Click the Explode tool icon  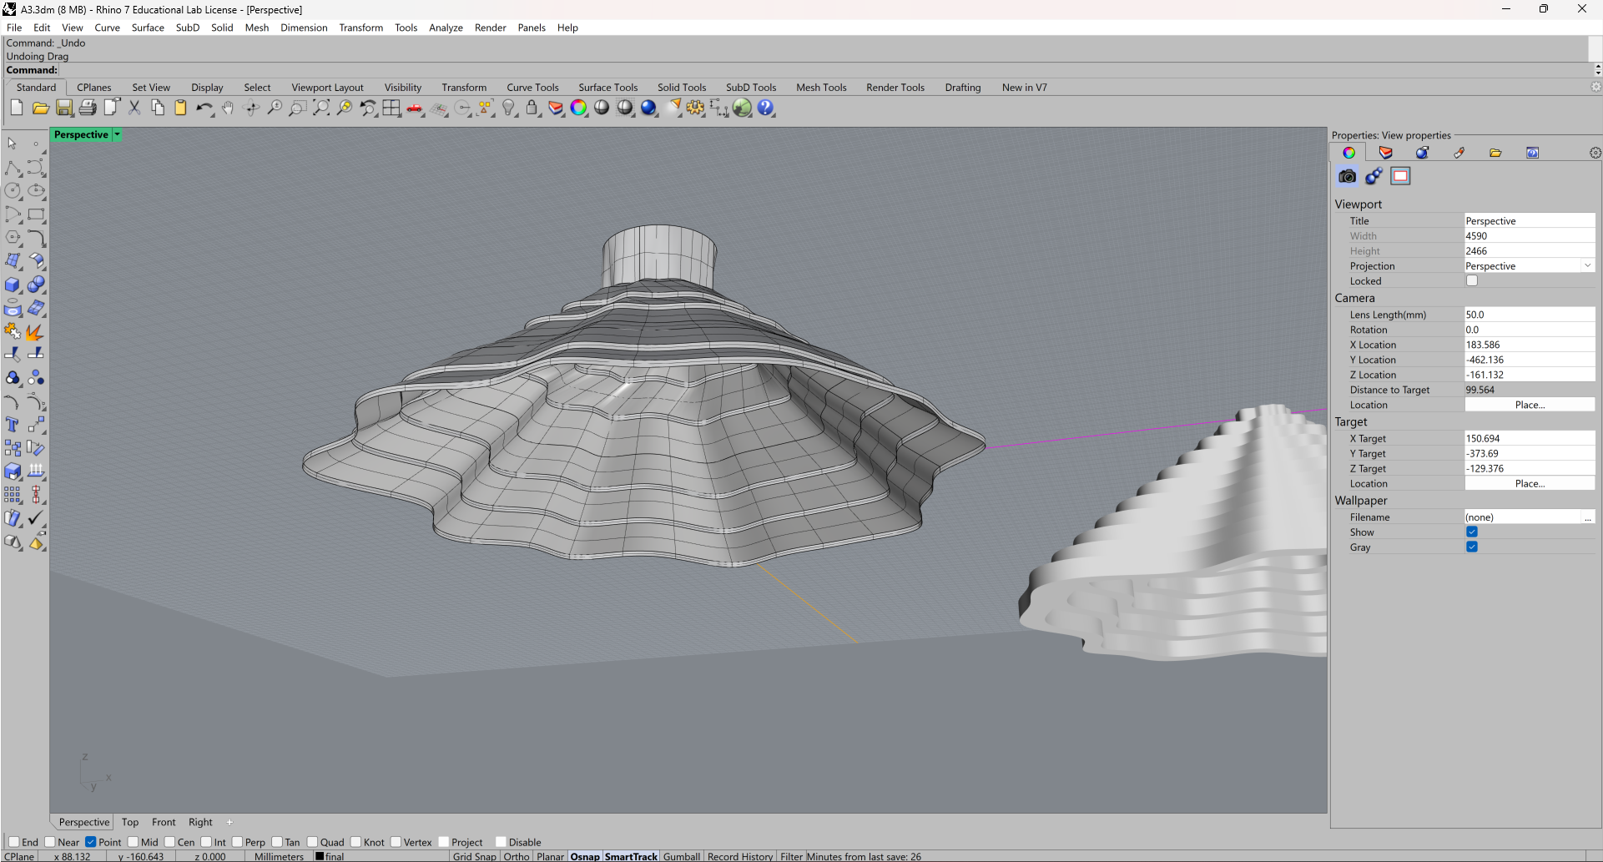click(x=36, y=331)
